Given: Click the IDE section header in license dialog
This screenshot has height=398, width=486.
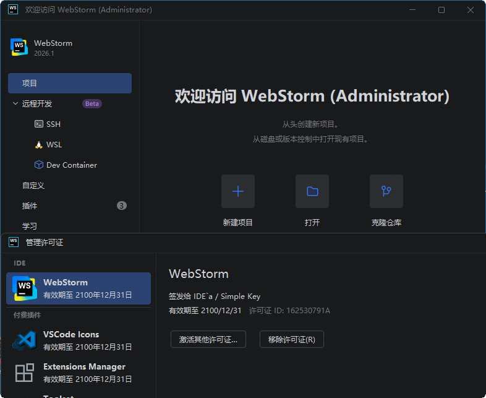Looking at the screenshot, I should tap(20, 263).
